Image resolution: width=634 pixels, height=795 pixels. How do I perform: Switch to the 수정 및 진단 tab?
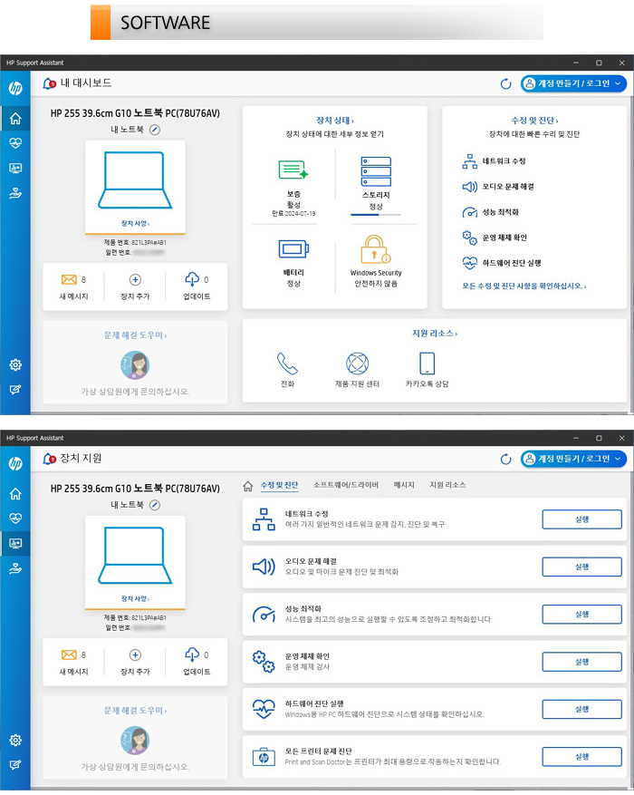click(x=279, y=485)
